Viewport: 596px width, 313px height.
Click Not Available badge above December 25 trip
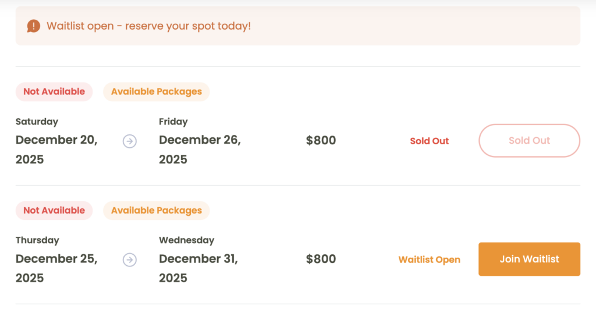click(x=54, y=210)
